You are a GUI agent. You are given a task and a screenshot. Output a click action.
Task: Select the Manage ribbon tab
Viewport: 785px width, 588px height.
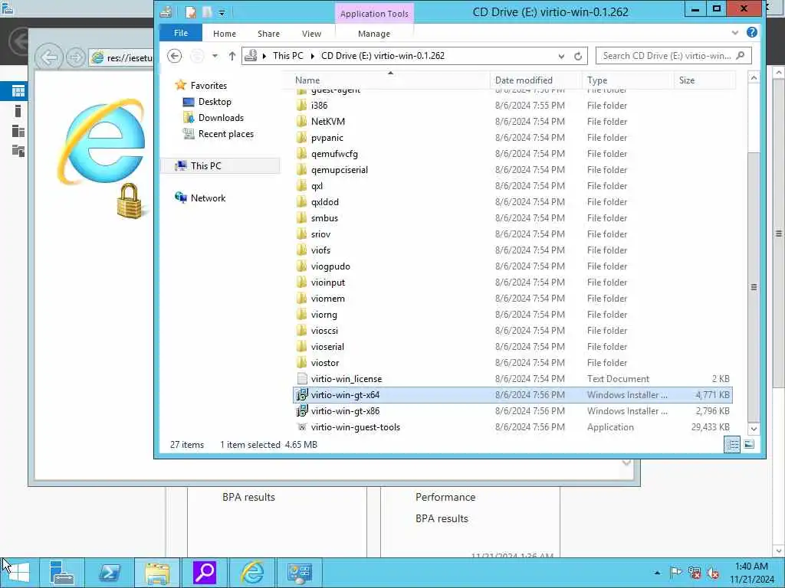(x=374, y=34)
